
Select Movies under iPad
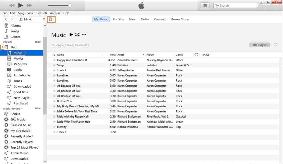pos(18,58)
